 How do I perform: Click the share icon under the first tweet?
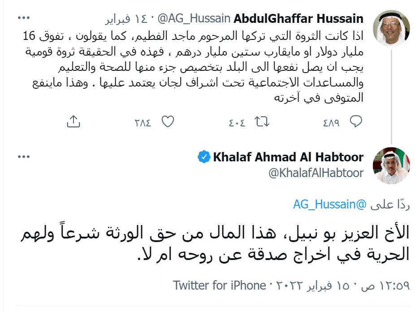(73, 121)
